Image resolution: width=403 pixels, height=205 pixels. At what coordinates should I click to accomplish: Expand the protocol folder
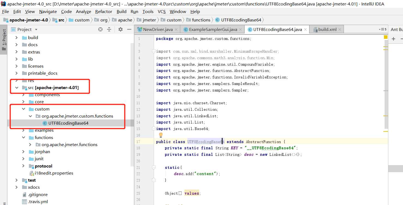point(23,166)
